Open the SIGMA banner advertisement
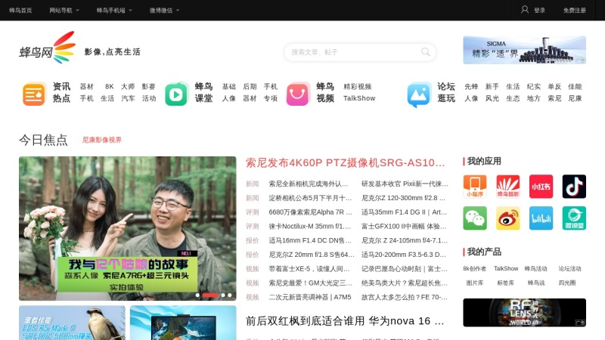605x340 pixels. click(524, 50)
